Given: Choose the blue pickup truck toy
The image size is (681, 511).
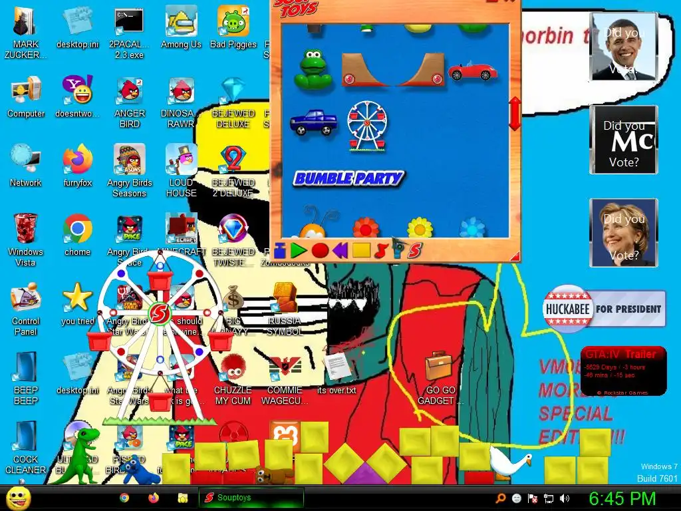Looking at the screenshot, I should click(314, 122).
